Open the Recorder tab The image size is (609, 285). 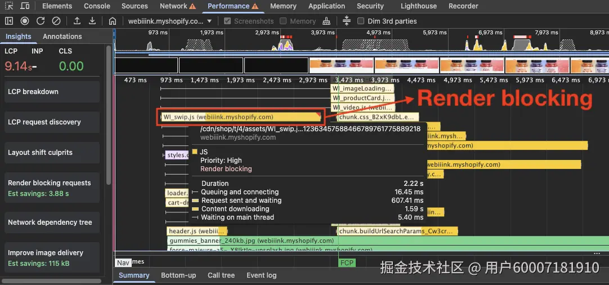click(463, 6)
